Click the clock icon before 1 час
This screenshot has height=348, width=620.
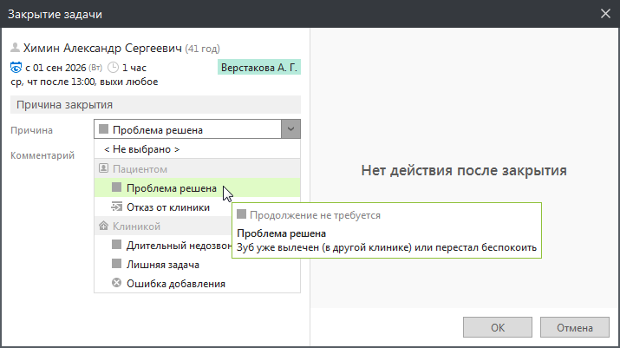click(113, 68)
